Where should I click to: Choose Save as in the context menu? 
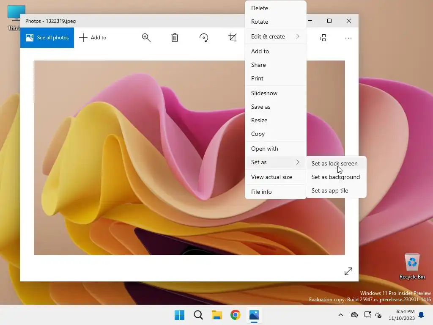tap(275, 107)
